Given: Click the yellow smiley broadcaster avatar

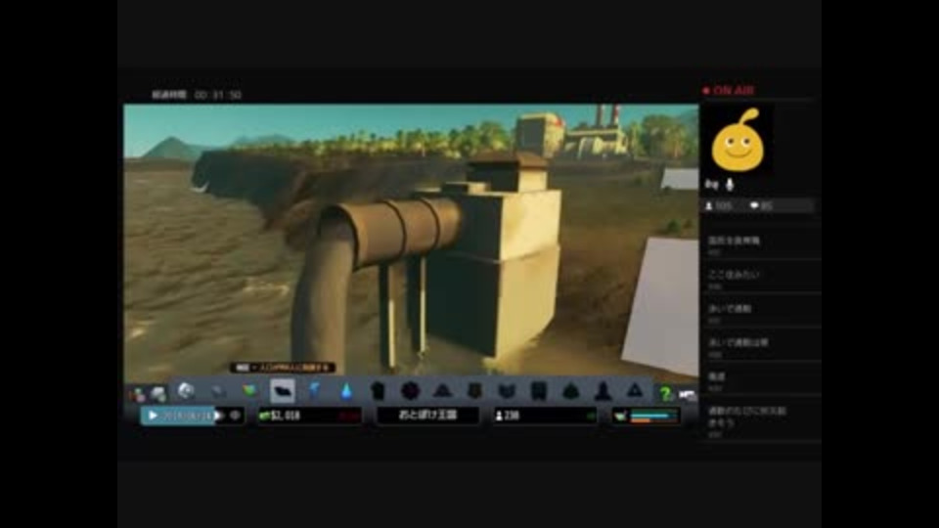Looking at the screenshot, I should click(738, 140).
